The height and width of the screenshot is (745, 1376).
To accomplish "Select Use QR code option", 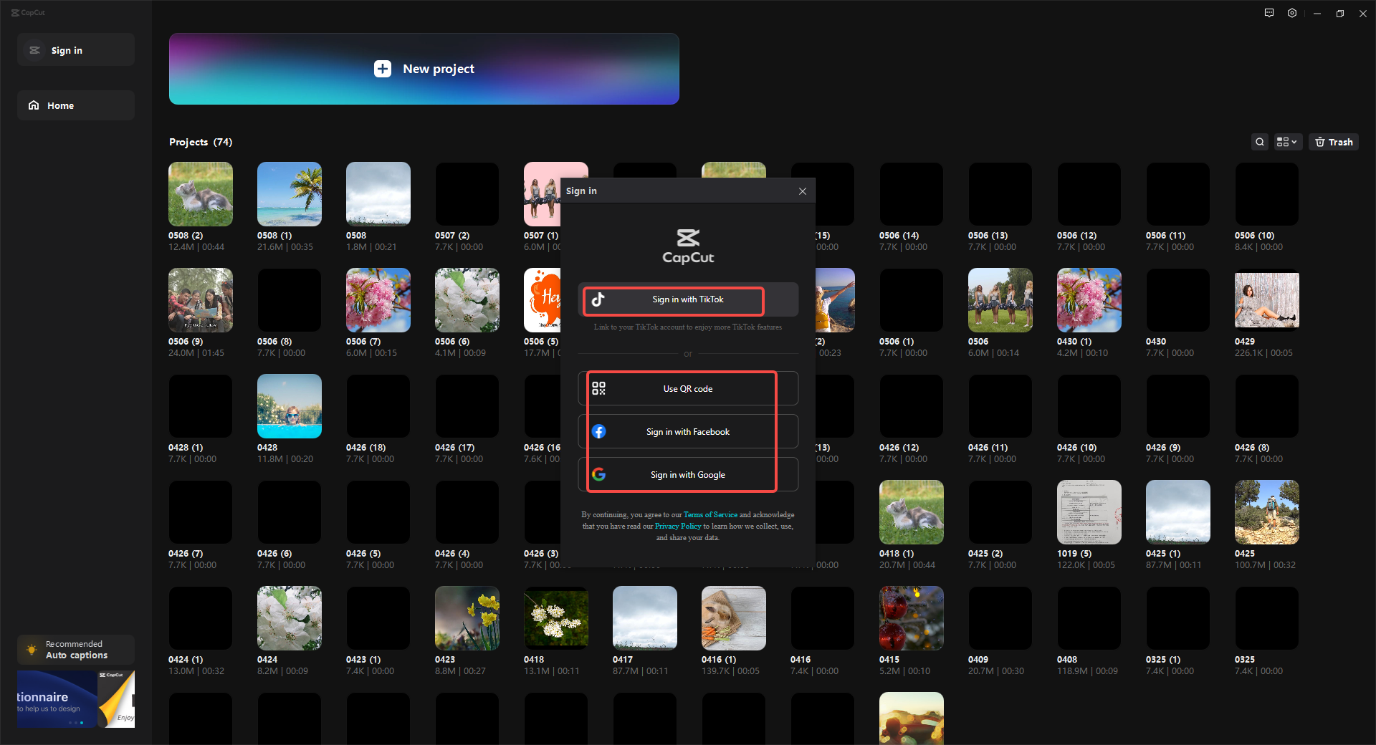I will pos(688,389).
